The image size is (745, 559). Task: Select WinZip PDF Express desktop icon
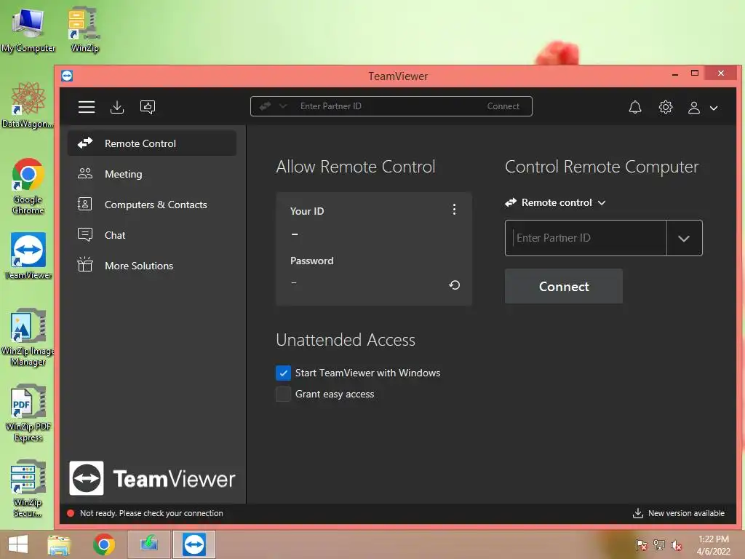tap(28, 413)
